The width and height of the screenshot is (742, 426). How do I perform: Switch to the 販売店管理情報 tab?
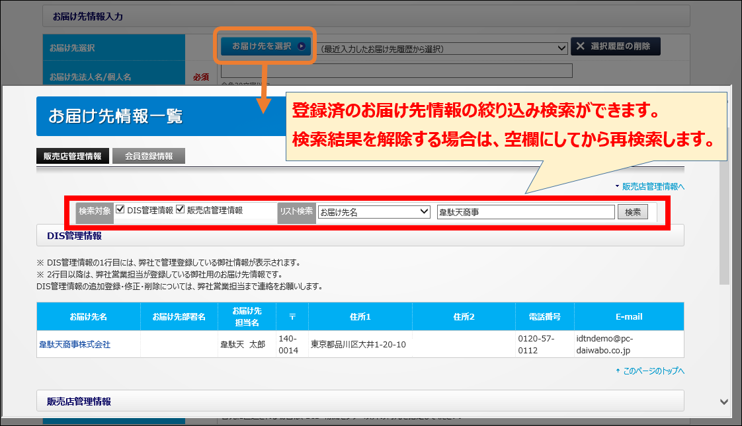point(72,157)
